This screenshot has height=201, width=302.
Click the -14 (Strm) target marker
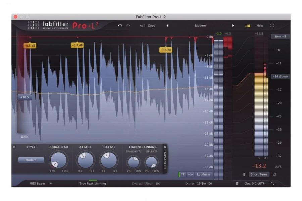(x=280, y=76)
